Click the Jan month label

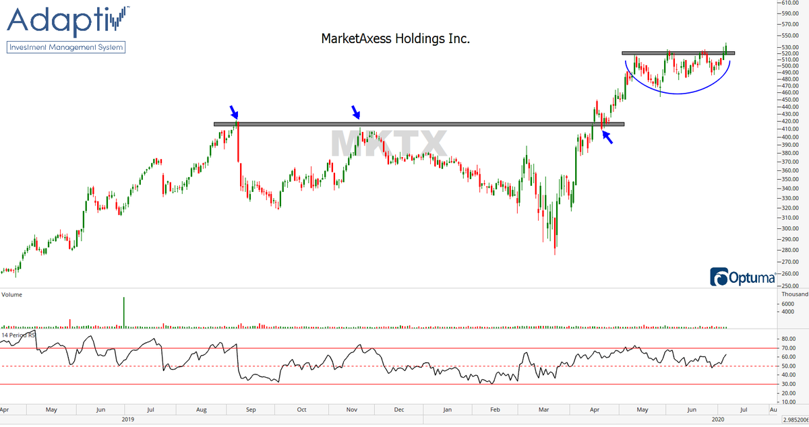click(448, 409)
